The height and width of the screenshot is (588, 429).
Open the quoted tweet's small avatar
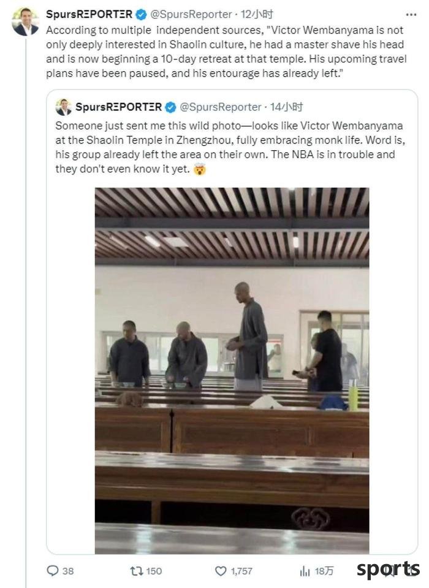pyautogui.click(x=64, y=107)
